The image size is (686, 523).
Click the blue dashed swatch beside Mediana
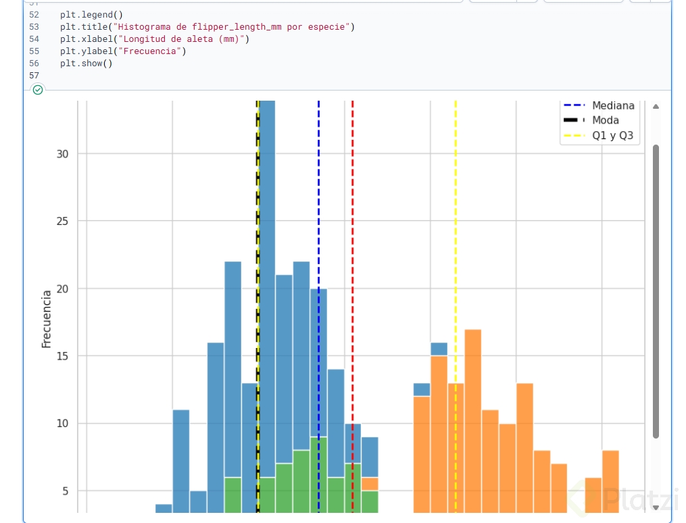click(574, 106)
